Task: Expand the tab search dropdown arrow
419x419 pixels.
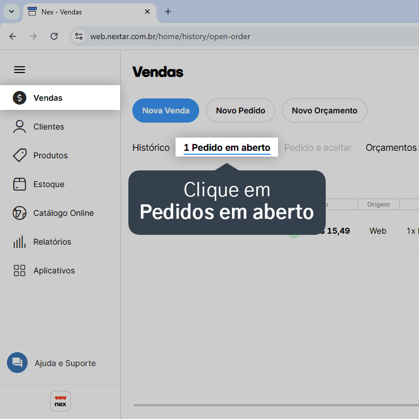Action: click(12, 12)
